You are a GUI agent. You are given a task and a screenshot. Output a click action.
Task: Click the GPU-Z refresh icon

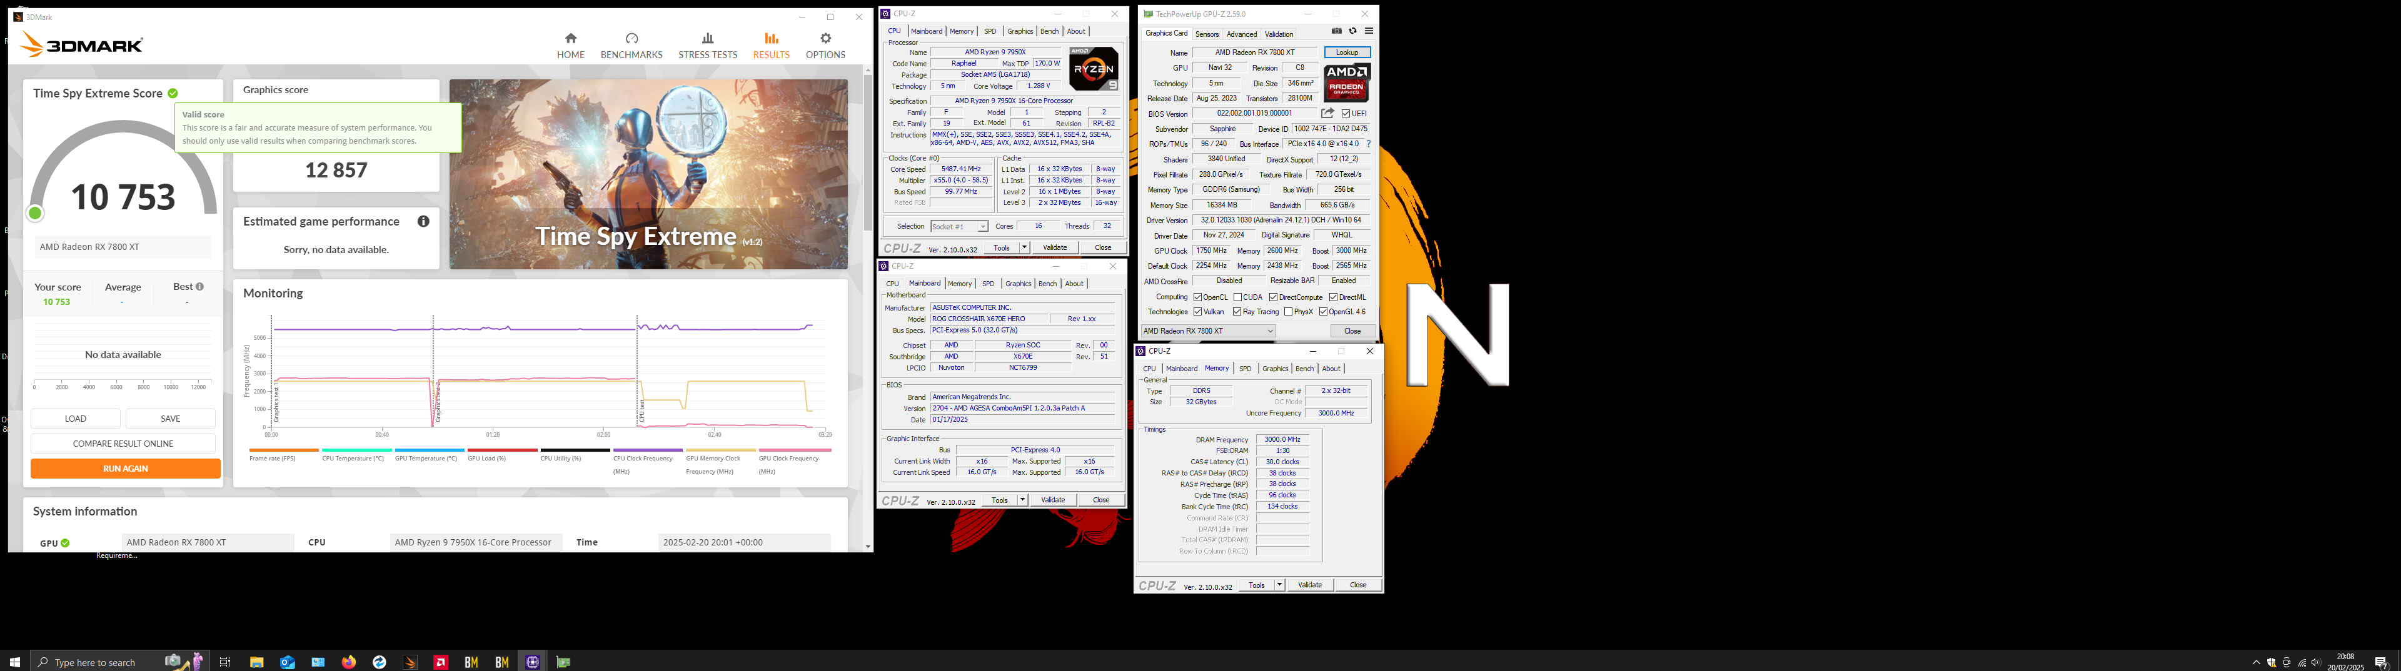[x=1352, y=32]
